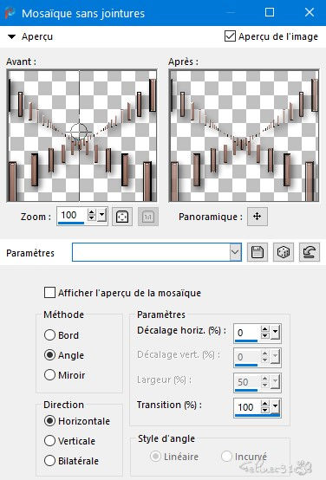This screenshot has width=326, height=480.
Task: Click the Décalage horiz. value field
Action: point(247,333)
